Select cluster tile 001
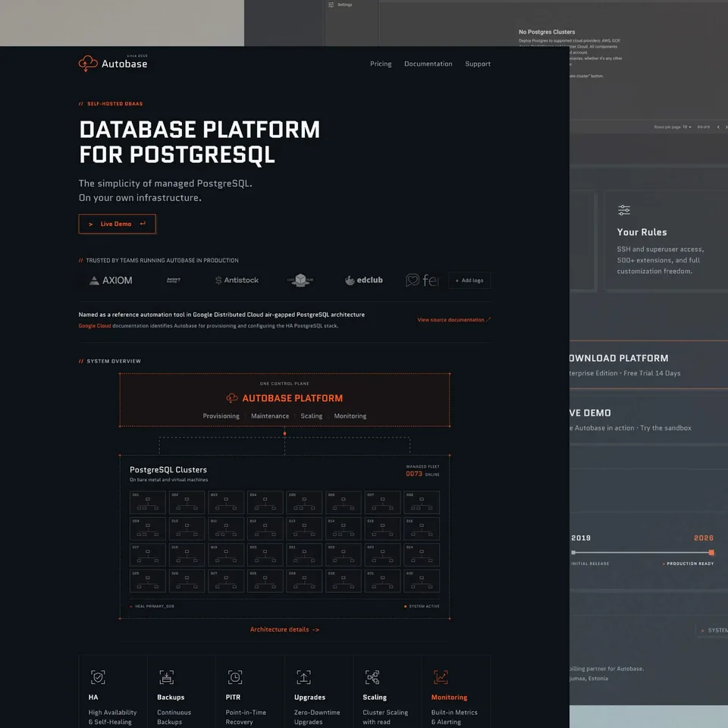 148,502
